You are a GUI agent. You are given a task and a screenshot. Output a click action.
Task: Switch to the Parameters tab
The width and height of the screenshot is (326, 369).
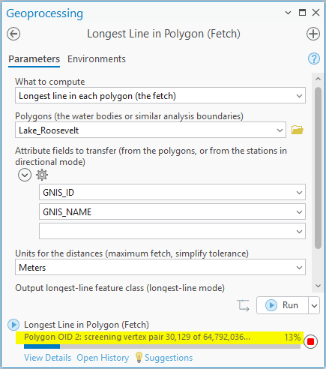pyautogui.click(x=34, y=59)
